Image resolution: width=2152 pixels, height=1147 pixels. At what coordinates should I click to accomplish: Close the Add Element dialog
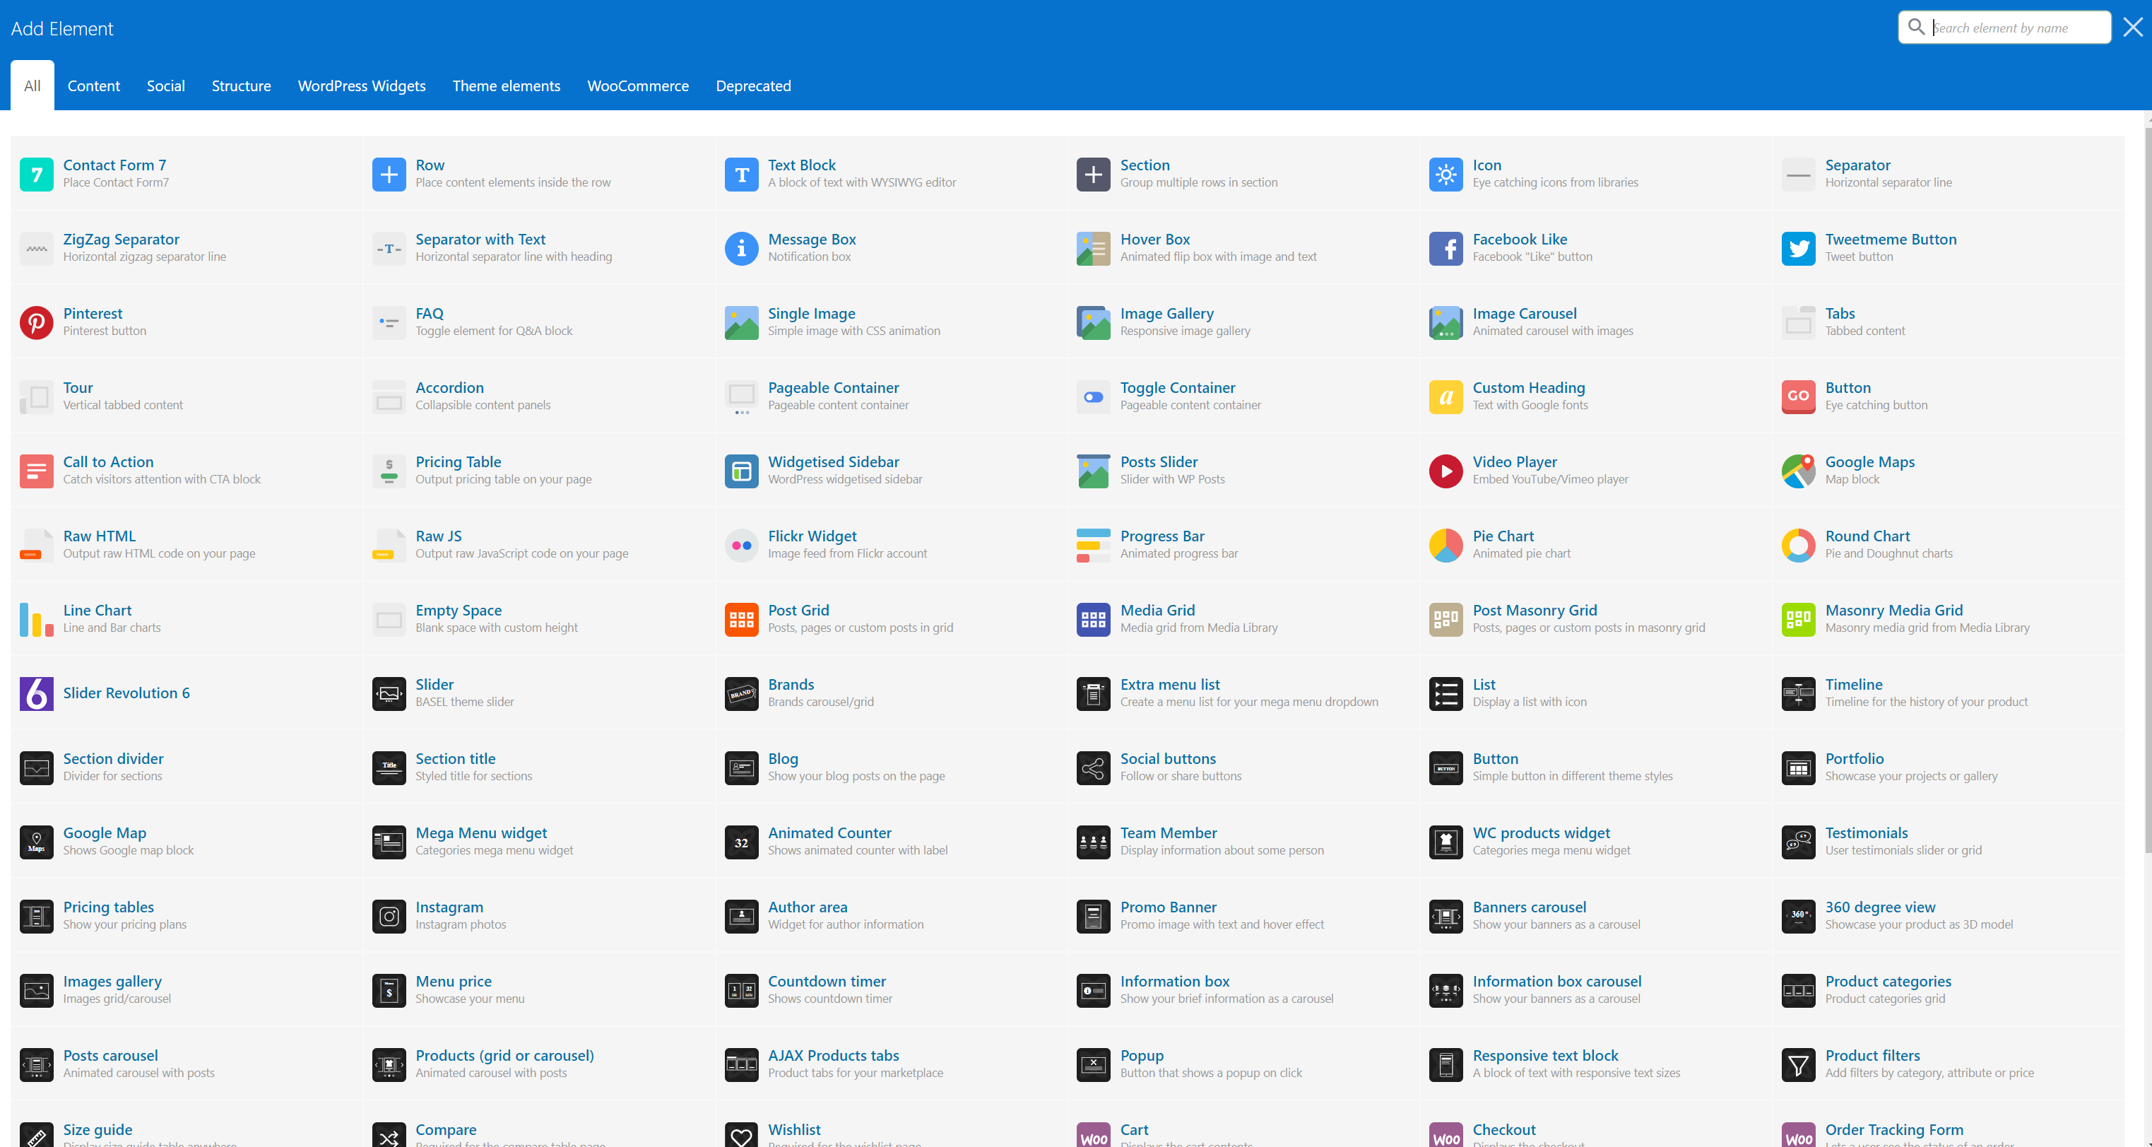[x=2132, y=28]
